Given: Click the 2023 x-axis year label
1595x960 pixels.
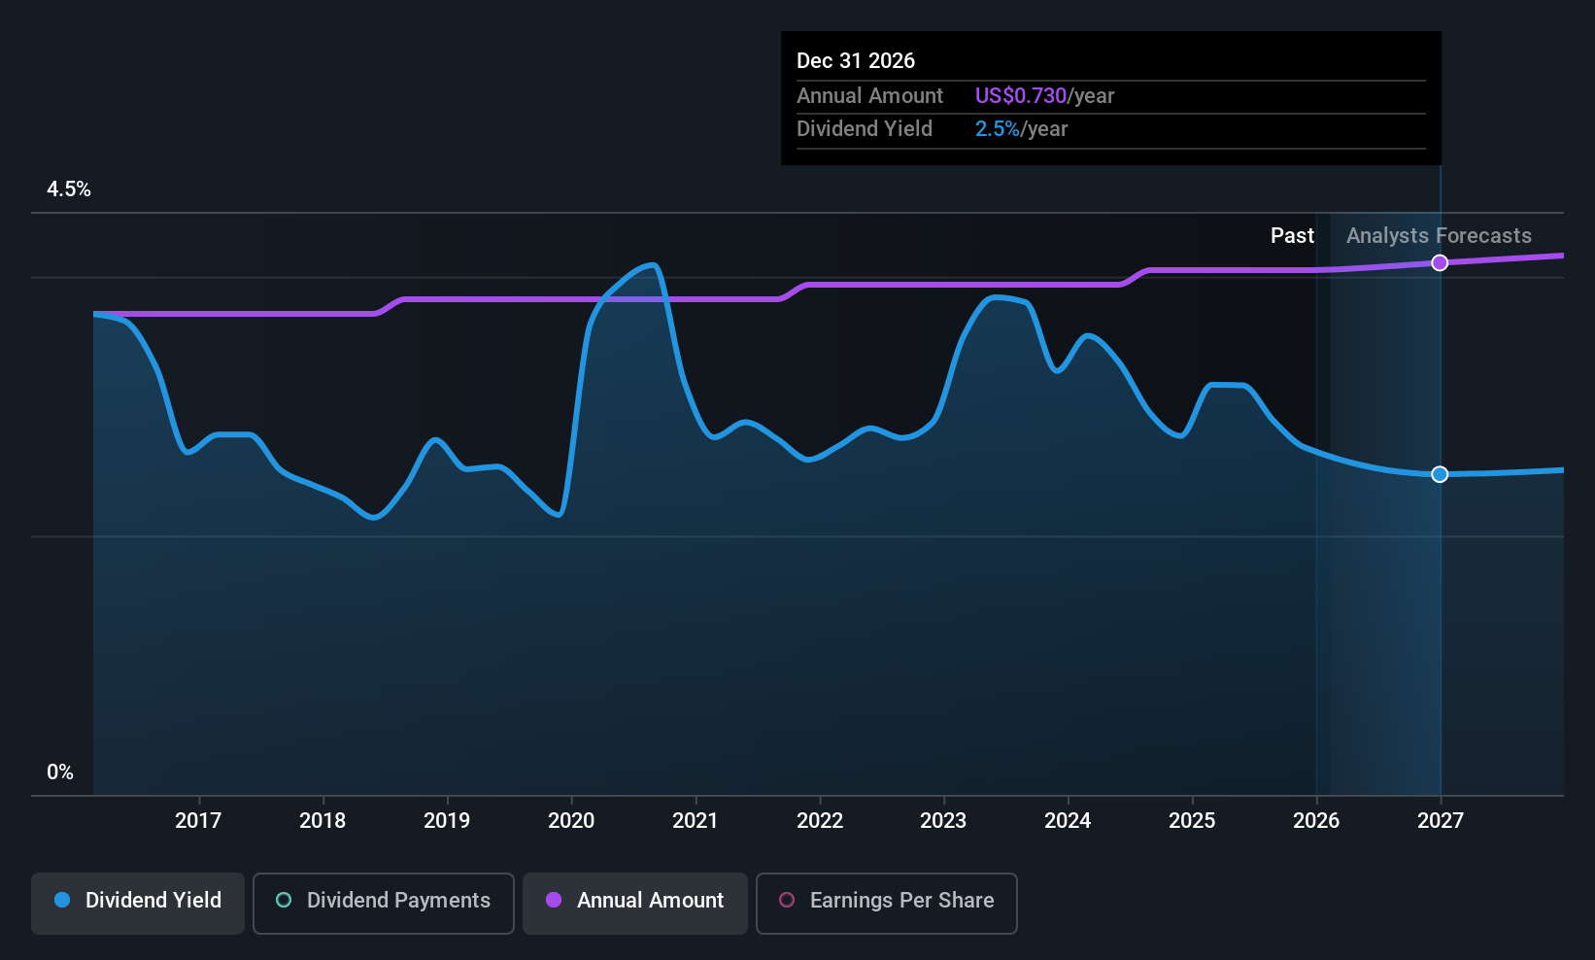Looking at the screenshot, I should click(943, 821).
